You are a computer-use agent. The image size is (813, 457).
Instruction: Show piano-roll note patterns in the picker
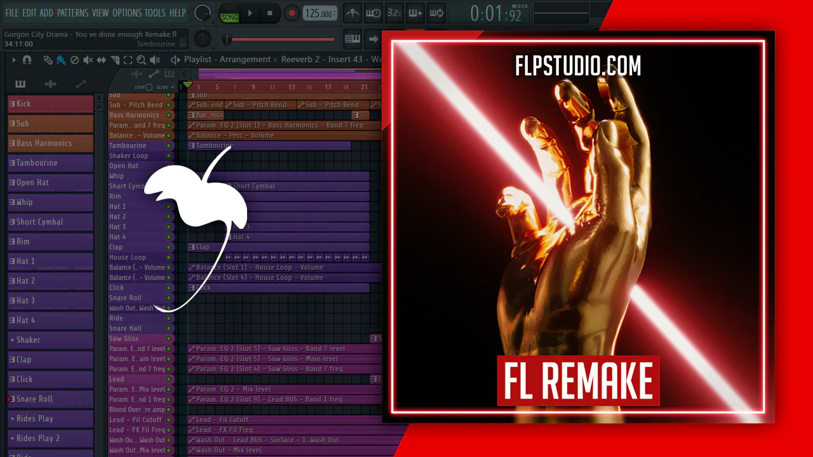point(20,84)
